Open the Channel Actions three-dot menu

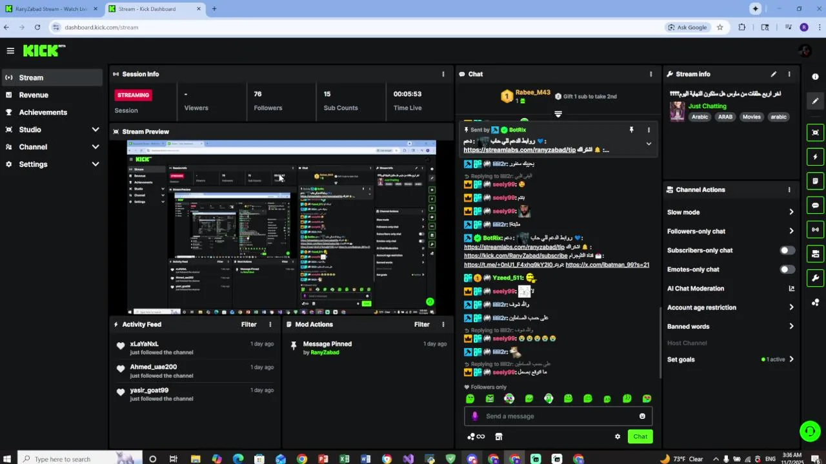pyautogui.click(x=789, y=190)
